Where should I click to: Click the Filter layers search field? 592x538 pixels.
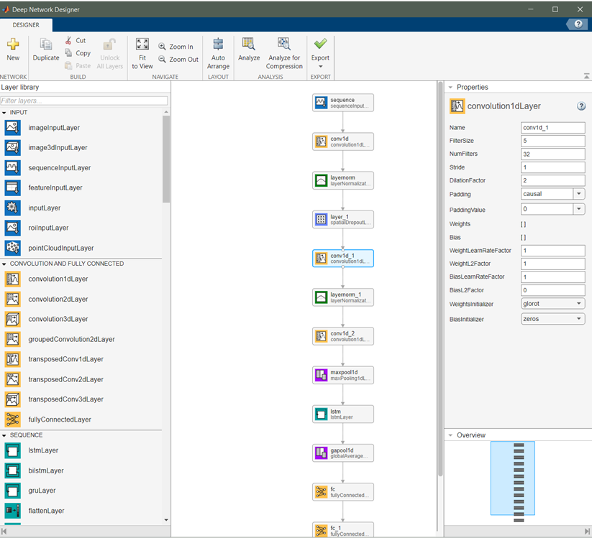(84, 101)
